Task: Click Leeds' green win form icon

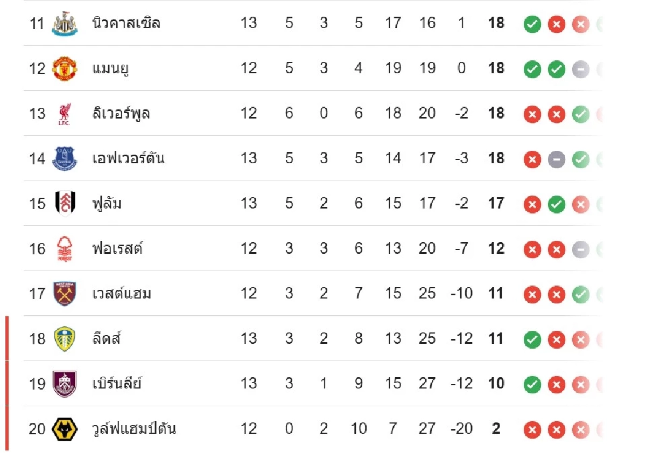Action: point(532,339)
